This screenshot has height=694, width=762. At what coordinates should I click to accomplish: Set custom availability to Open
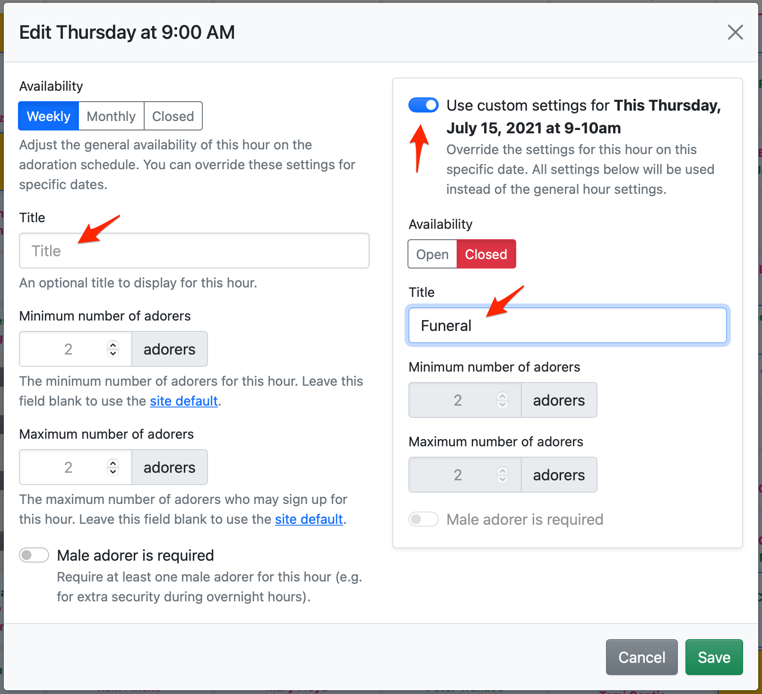(x=432, y=255)
